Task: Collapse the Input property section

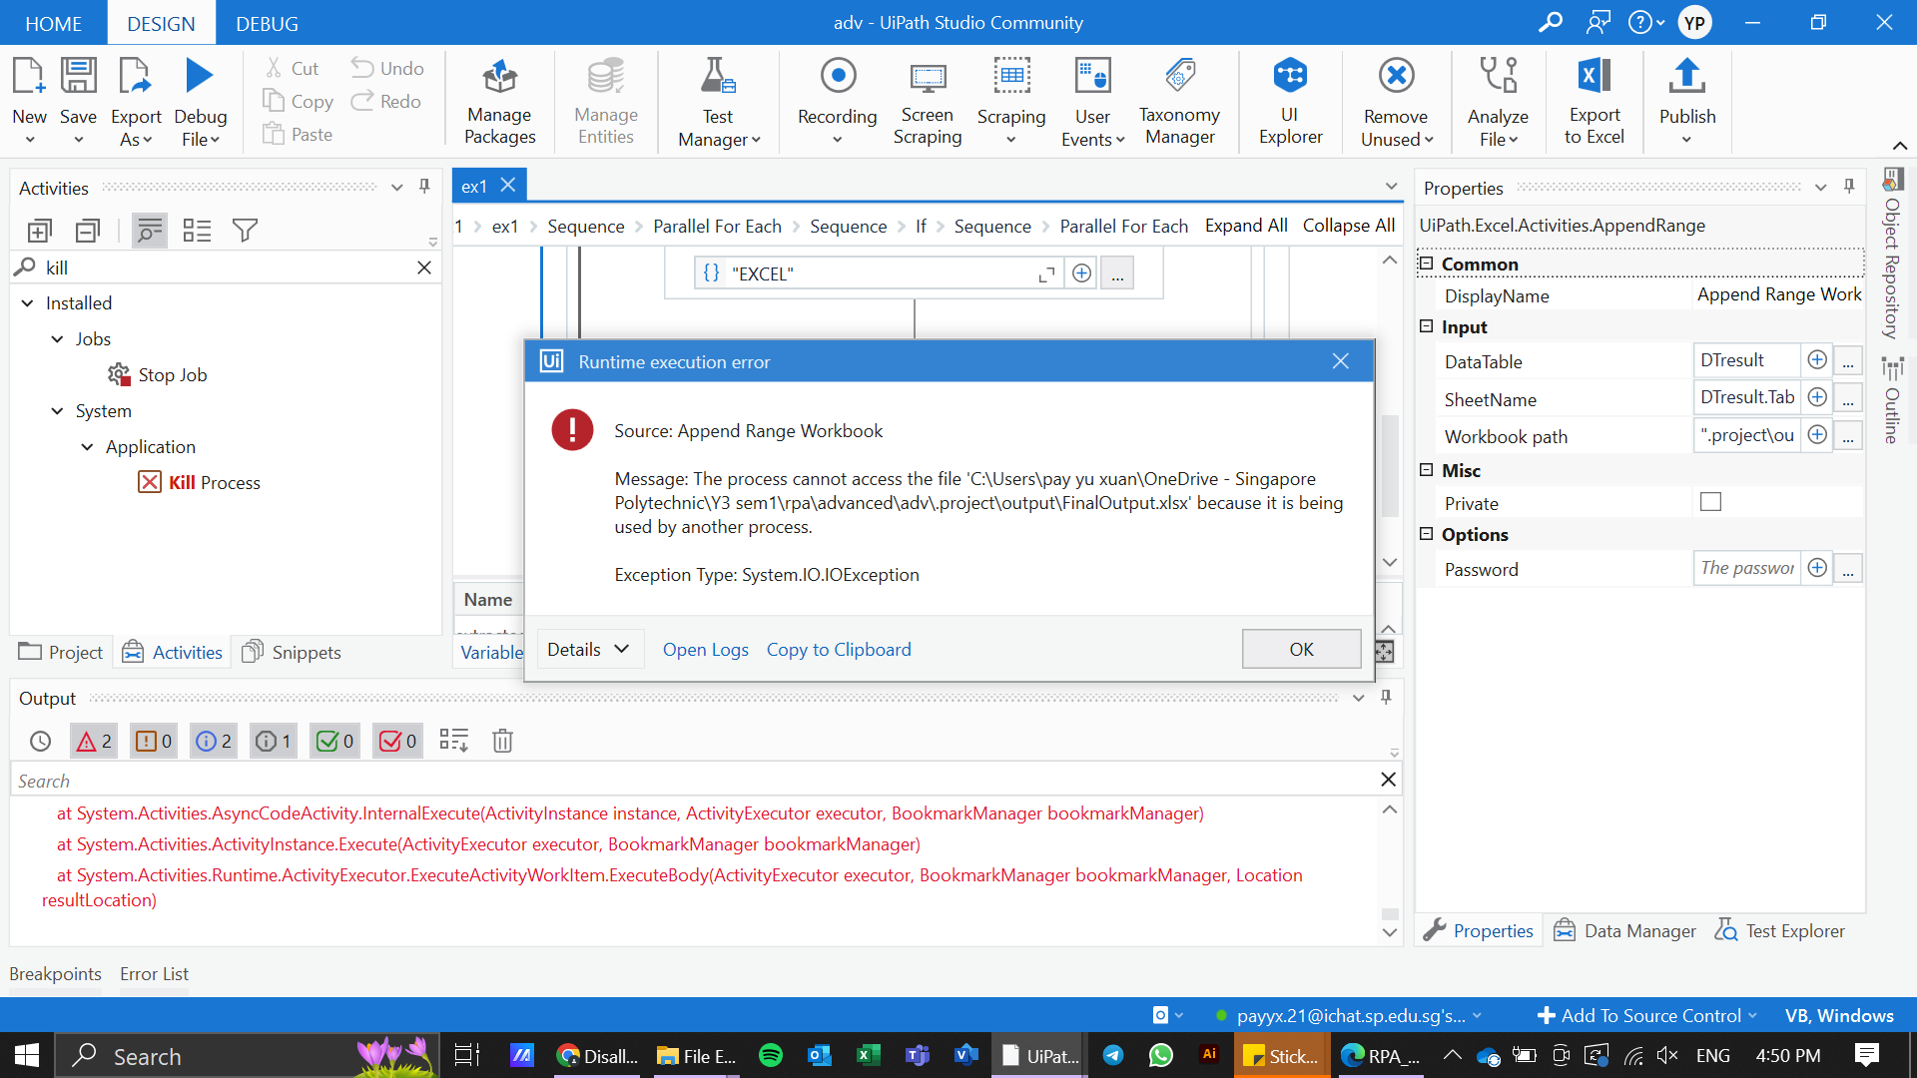Action: 1427,326
